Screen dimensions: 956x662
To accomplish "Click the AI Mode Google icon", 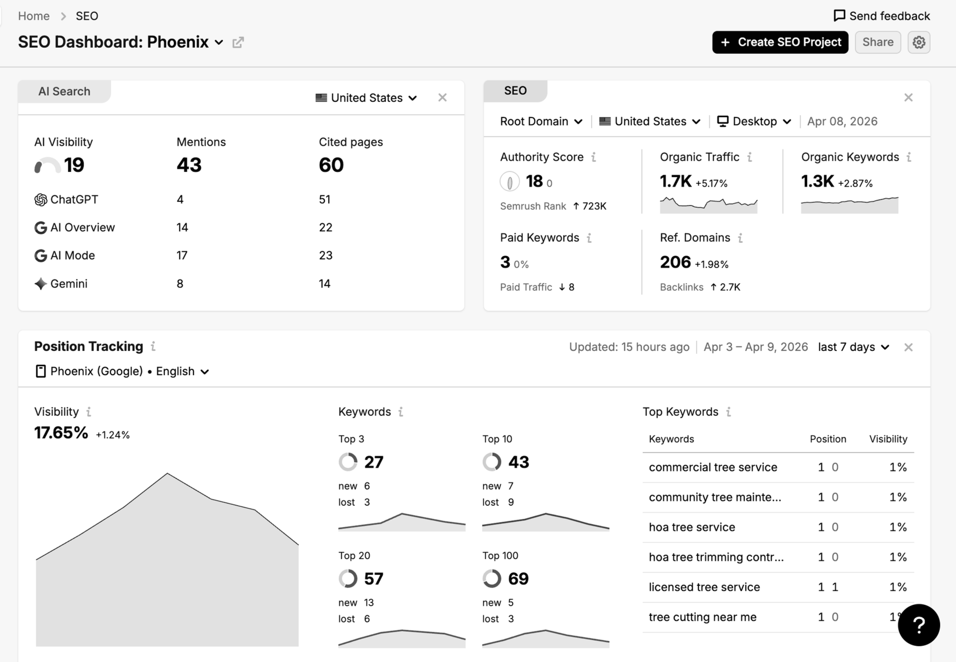I will [40, 255].
